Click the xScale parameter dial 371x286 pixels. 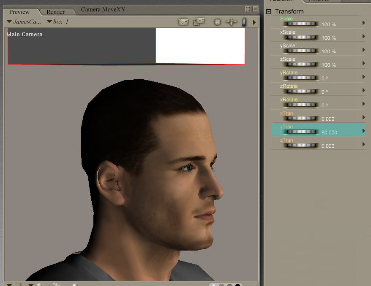click(x=301, y=37)
